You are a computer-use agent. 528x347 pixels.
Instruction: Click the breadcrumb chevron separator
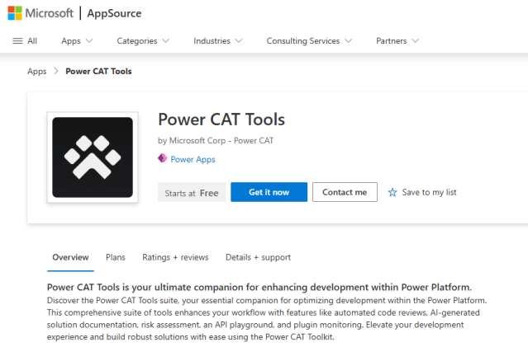pyautogui.click(x=56, y=71)
